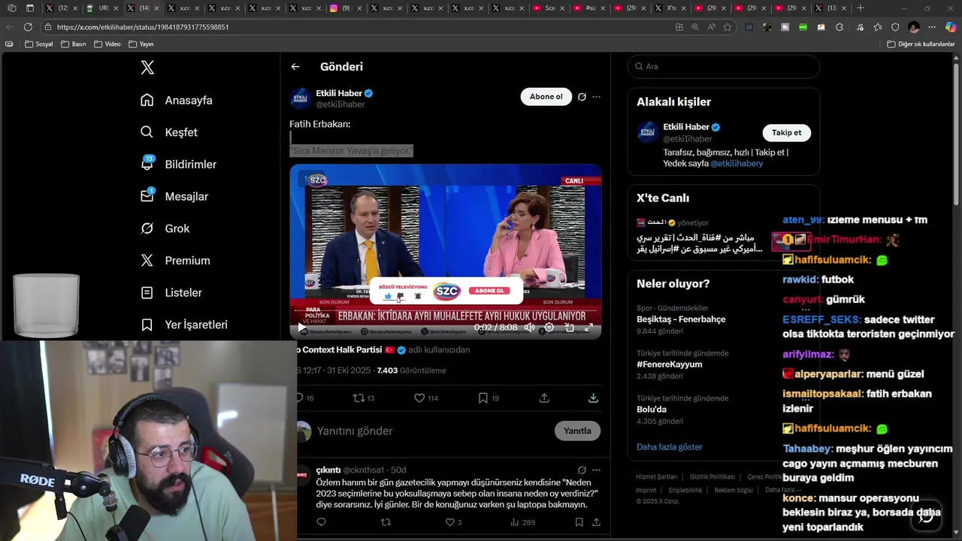The width and height of the screenshot is (962, 541).
Task: Click Abone ol button on post
Action: click(546, 96)
